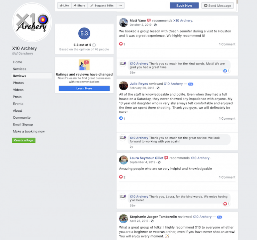
Task: Click the heart reaction on Matt Vann's review
Action: (121, 44)
